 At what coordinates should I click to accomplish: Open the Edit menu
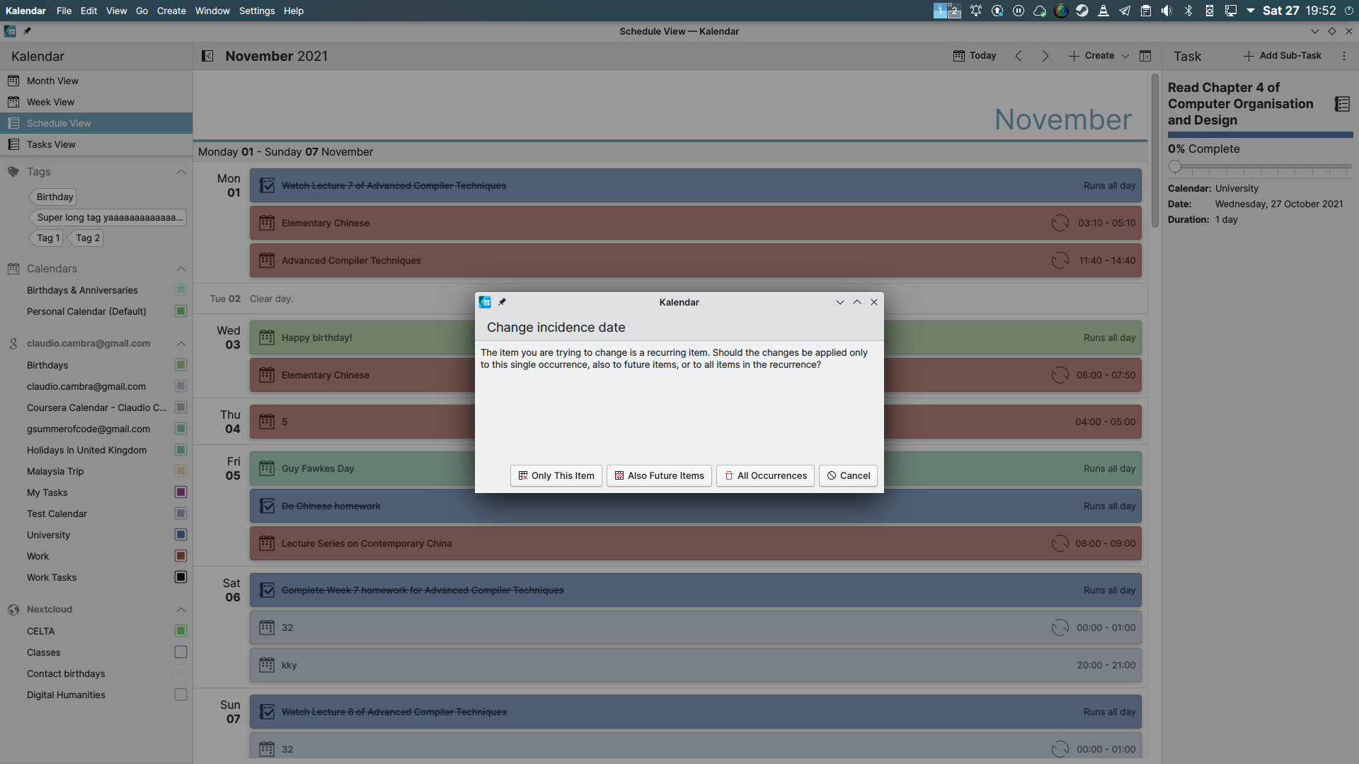tap(88, 11)
